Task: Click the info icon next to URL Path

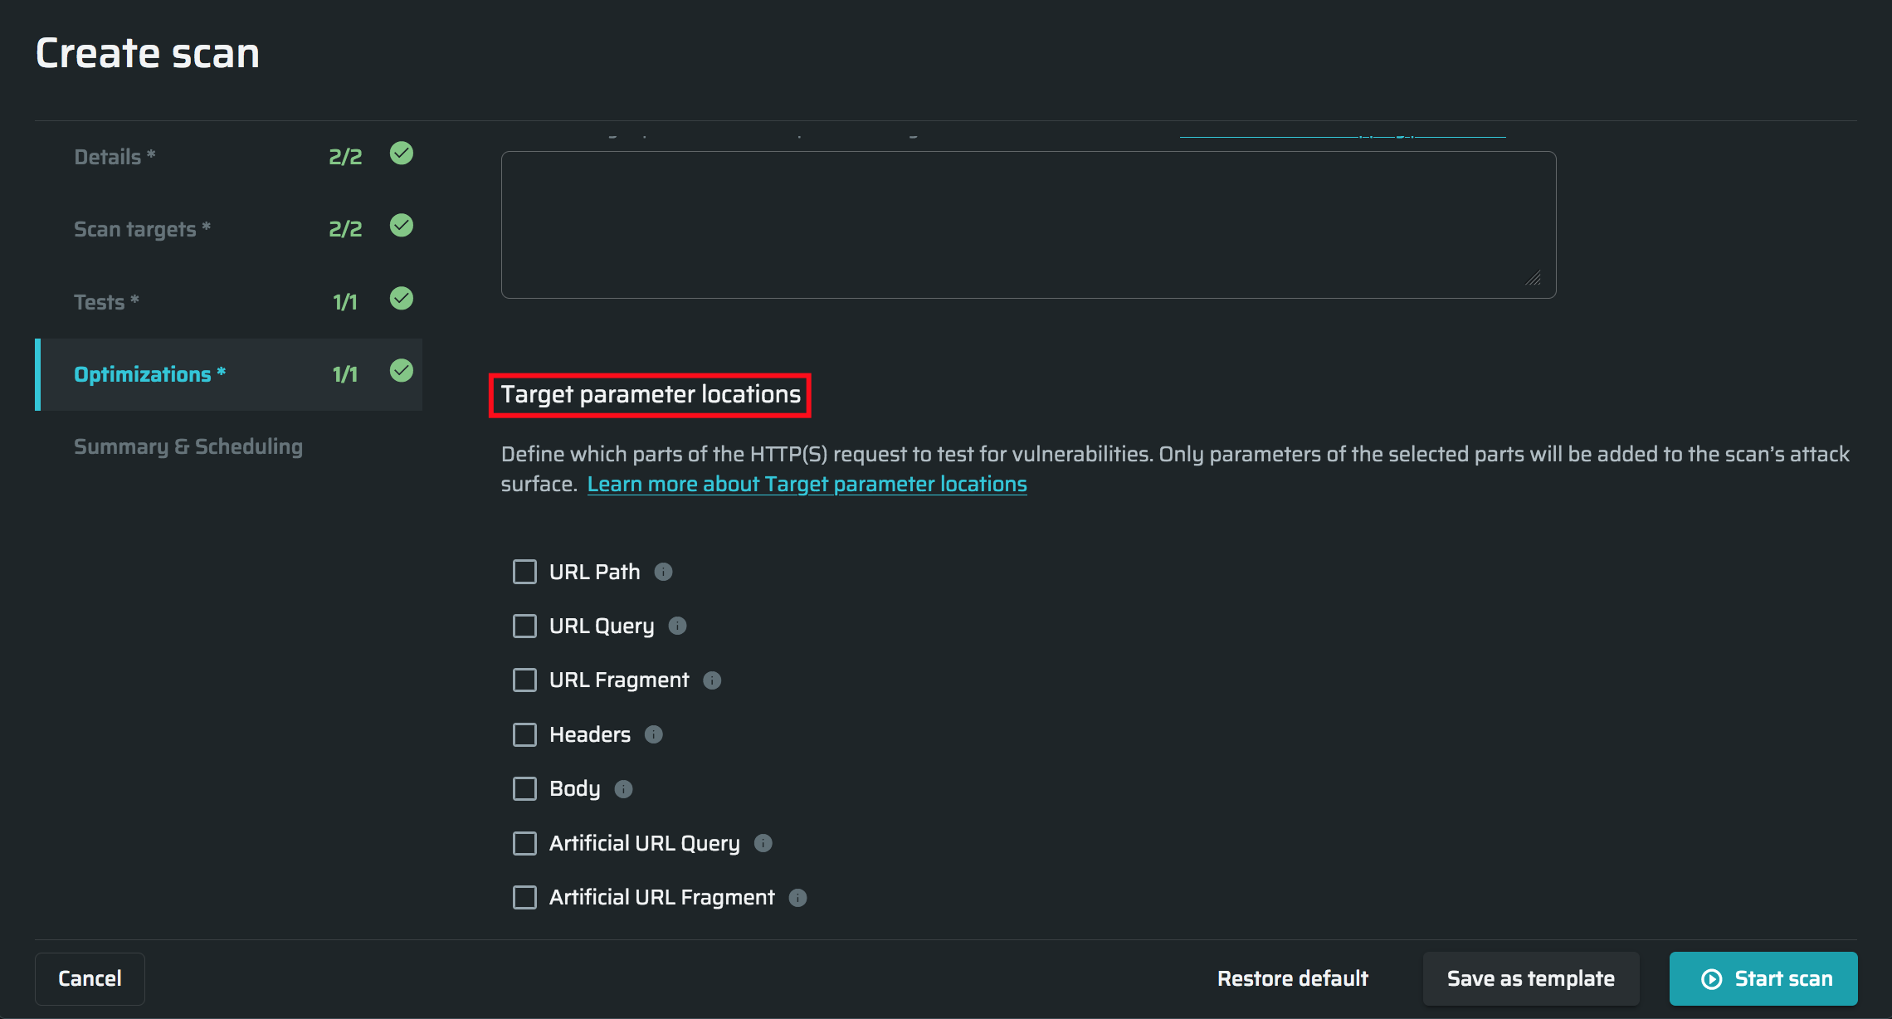Action: (x=663, y=572)
